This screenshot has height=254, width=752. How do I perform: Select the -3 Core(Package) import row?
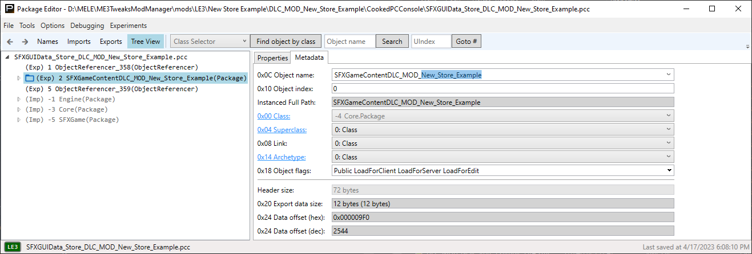(67, 109)
